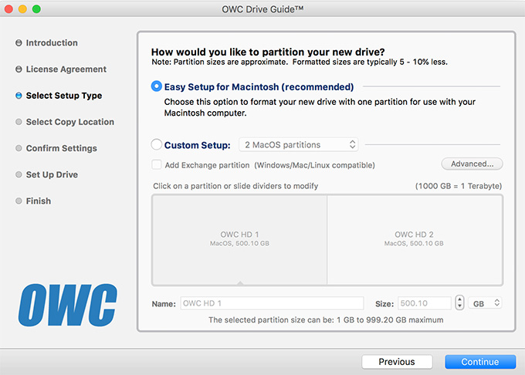525x375 pixels.
Task: Open the GB size unit dropdown
Action: (x=485, y=303)
